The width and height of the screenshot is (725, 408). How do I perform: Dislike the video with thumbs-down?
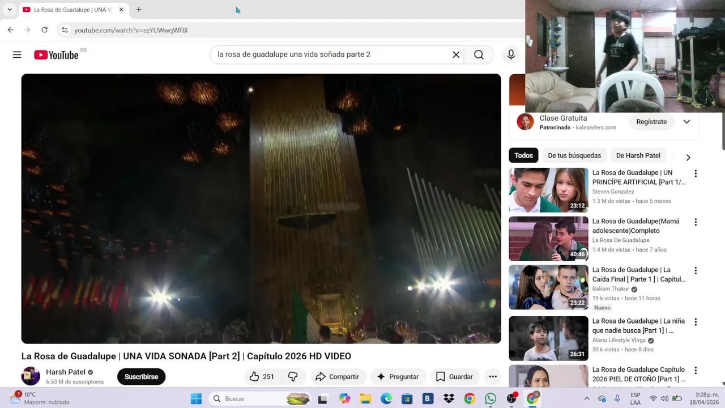(293, 377)
